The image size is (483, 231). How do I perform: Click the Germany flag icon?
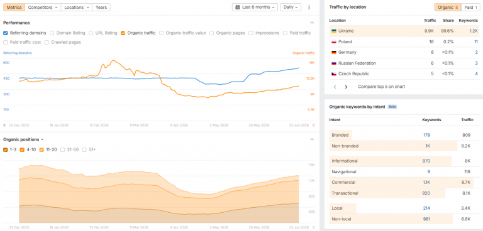point(333,53)
